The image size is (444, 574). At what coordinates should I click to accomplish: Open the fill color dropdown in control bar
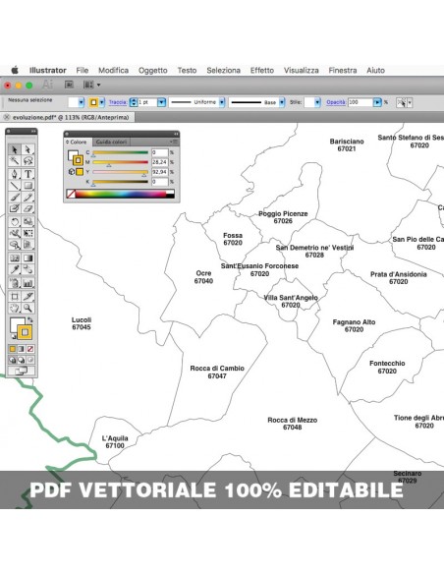(82, 102)
